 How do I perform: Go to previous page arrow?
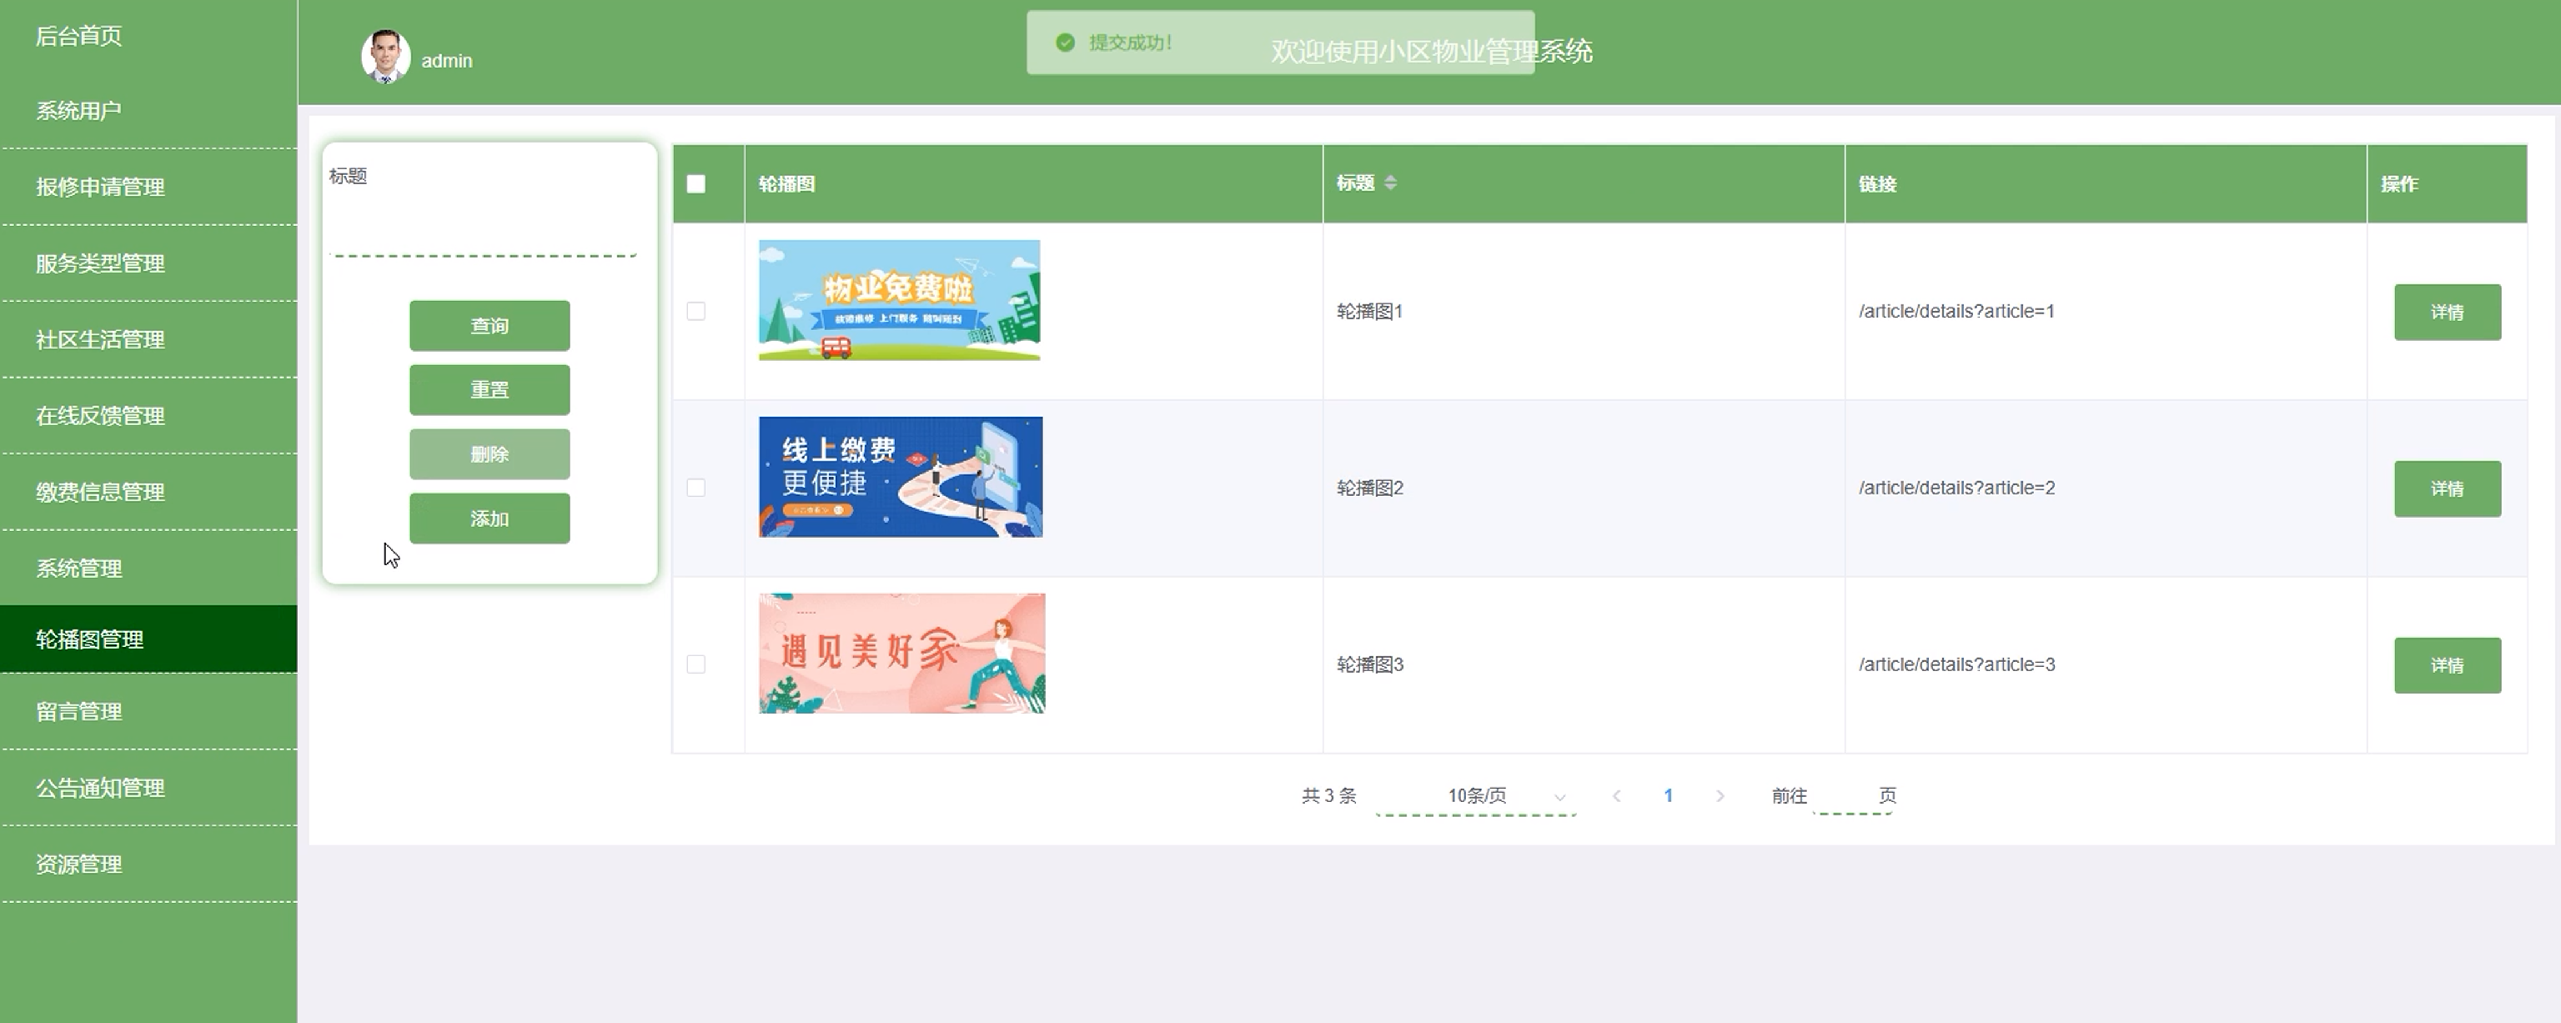click(1616, 795)
